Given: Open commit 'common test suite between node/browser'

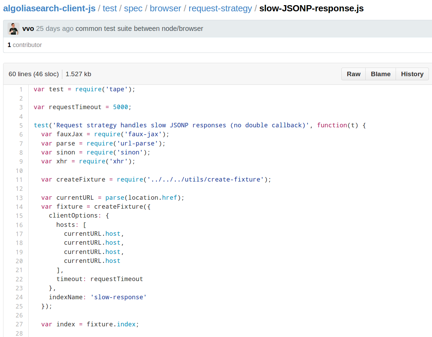Looking at the screenshot, I should (x=139, y=28).
